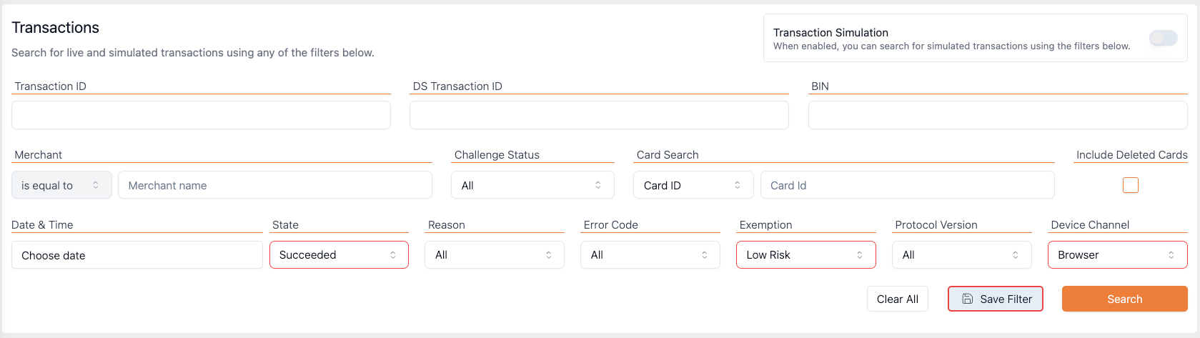This screenshot has height=338, width=1200.
Task: Click the Merchant name text box
Action: 274,185
